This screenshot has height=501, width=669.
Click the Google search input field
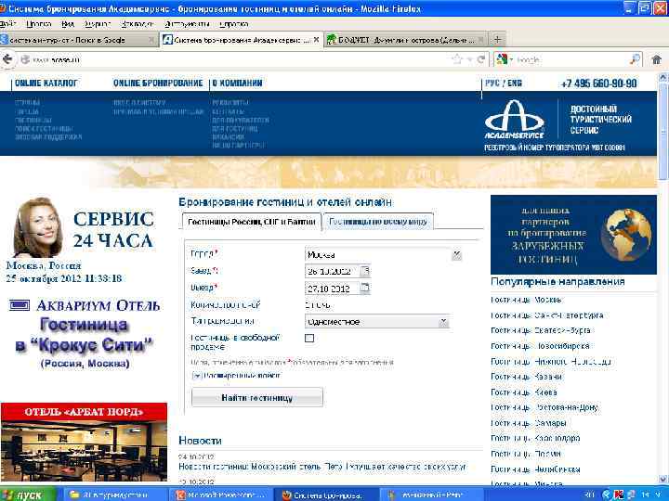click(x=571, y=59)
